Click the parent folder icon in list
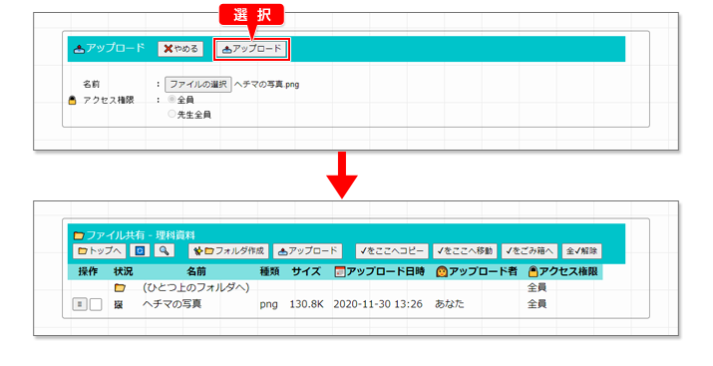 coord(120,288)
